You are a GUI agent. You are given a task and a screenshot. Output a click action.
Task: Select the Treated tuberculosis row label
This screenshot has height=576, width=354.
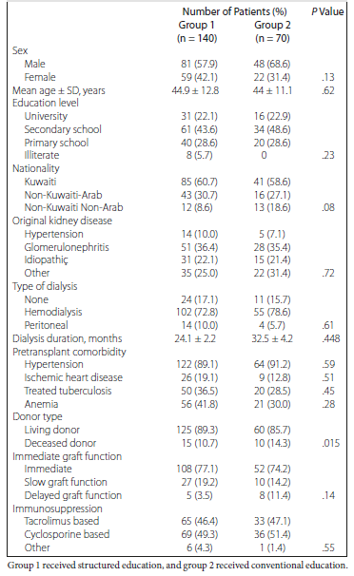pyautogui.click(x=68, y=391)
